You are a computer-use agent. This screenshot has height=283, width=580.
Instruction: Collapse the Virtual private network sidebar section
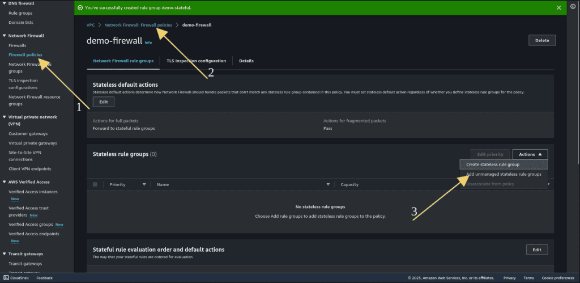click(x=5, y=117)
